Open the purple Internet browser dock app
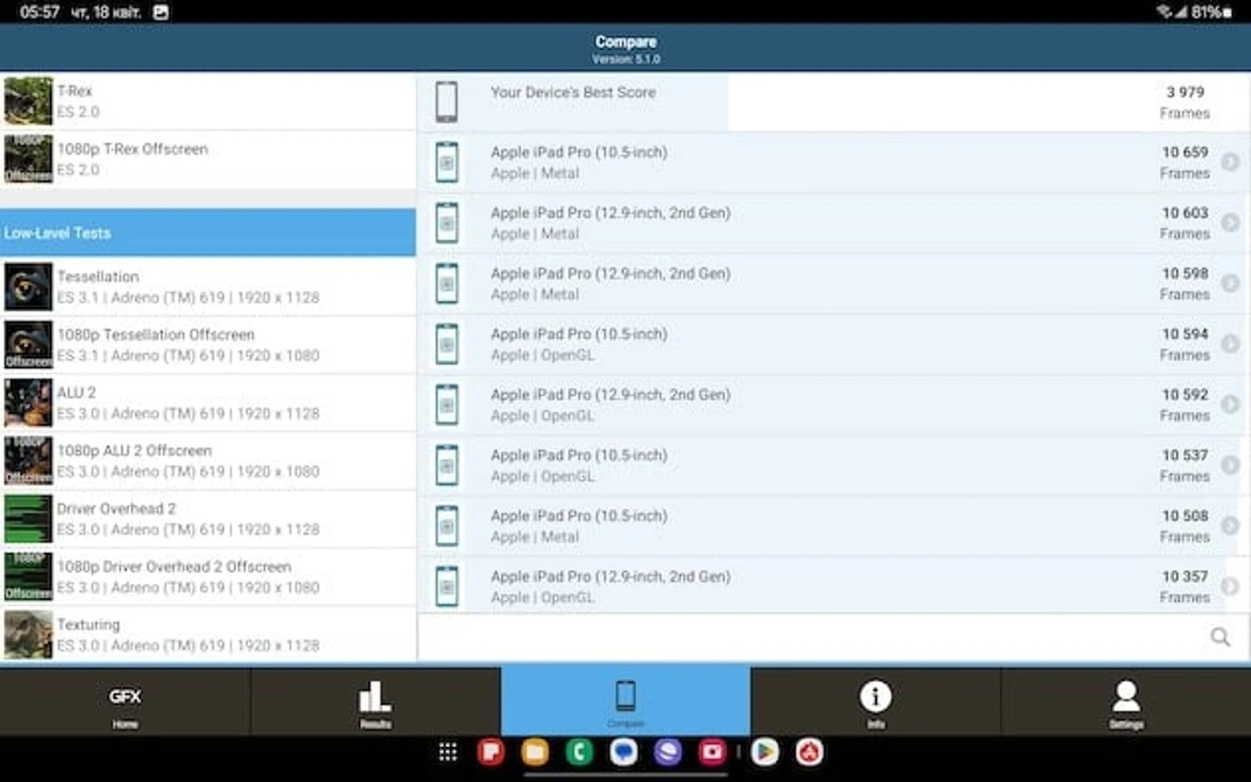 pos(668,752)
